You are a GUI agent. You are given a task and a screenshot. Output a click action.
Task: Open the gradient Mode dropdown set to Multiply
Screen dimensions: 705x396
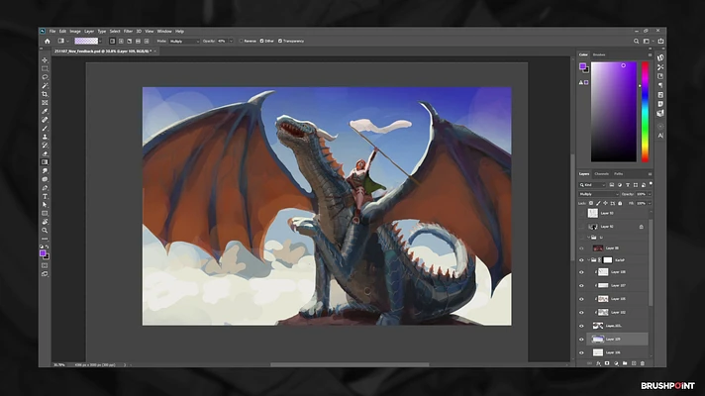[184, 41]
